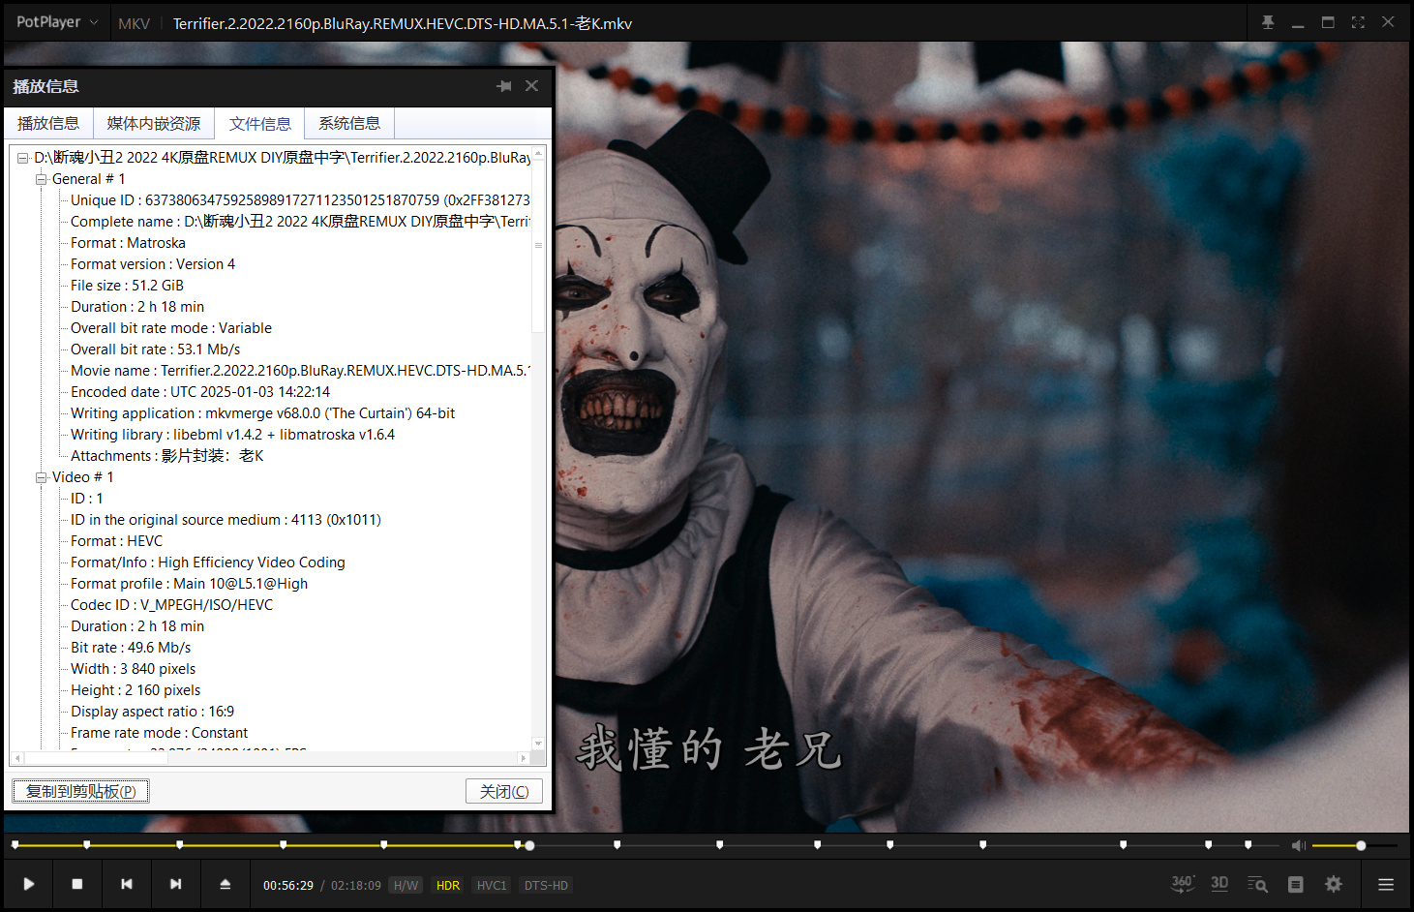The width and height of the screenshot is (1414, 912).
Task: Collapse the General # 1 section
Action: (42, 179)
